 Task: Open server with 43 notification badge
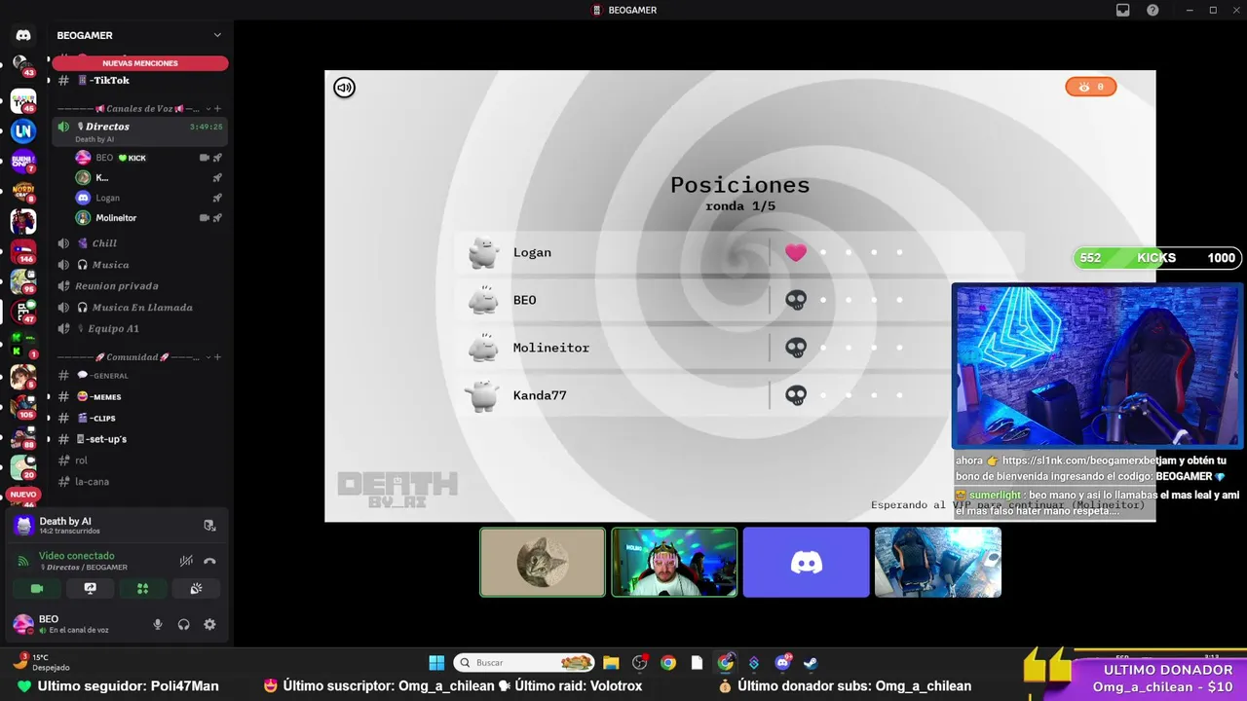click(22, 66)
